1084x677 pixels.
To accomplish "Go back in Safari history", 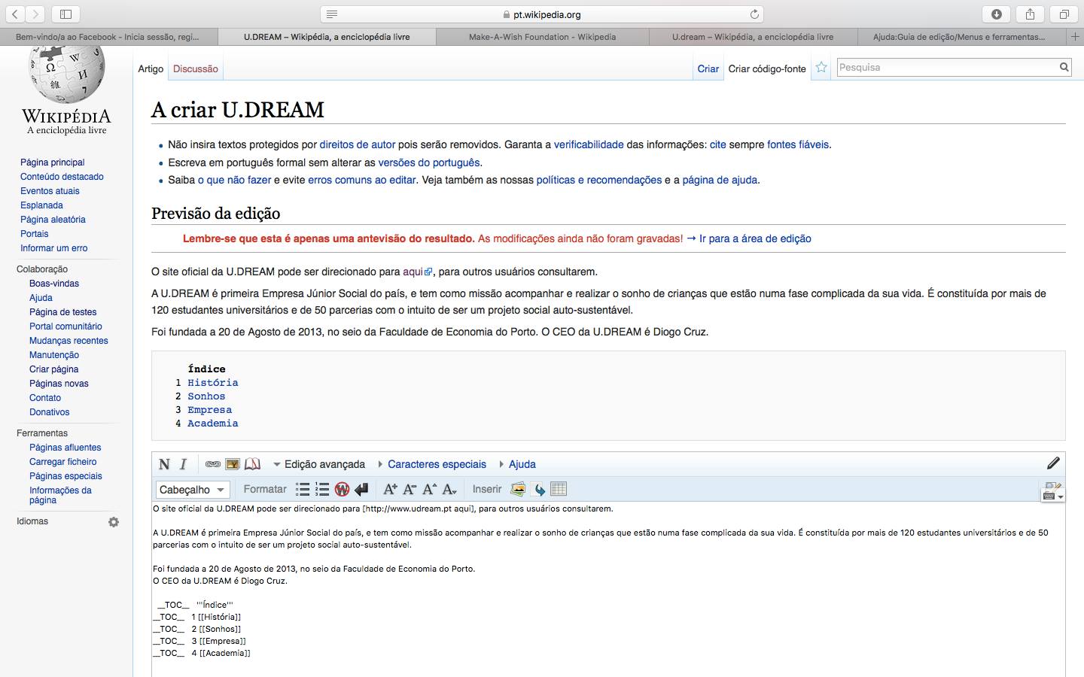I will [x=15, y=14].
